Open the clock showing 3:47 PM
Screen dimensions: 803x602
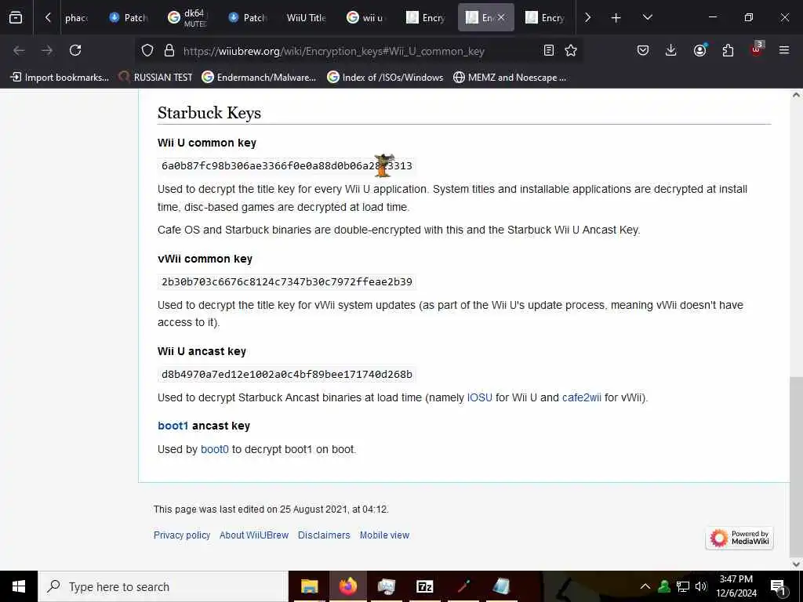tap(736, 586)
